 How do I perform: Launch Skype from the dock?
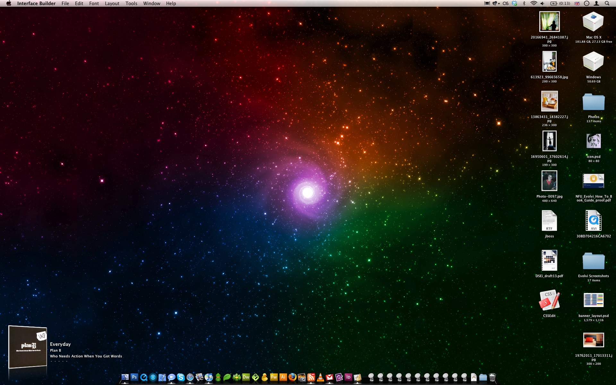click(x=181, y=377)
